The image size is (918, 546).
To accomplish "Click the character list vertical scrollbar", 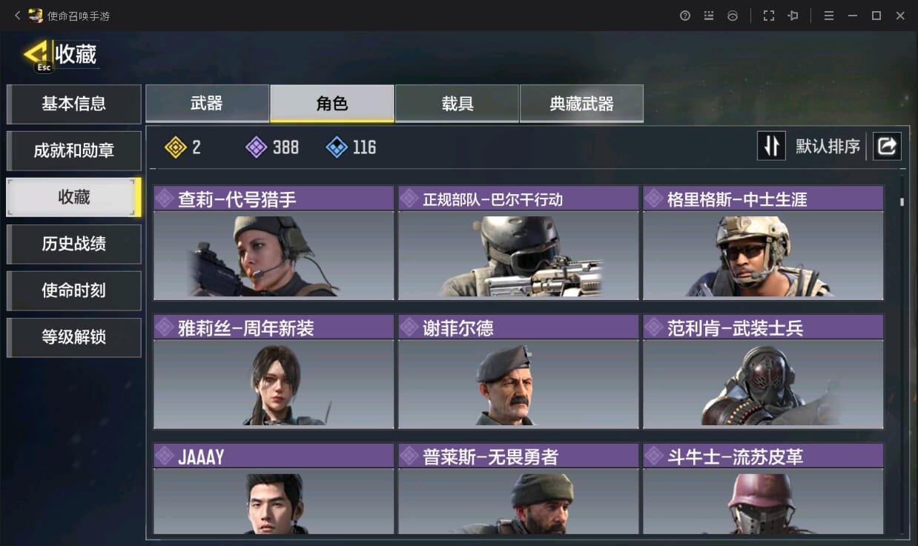I will (x=902, y=354).
